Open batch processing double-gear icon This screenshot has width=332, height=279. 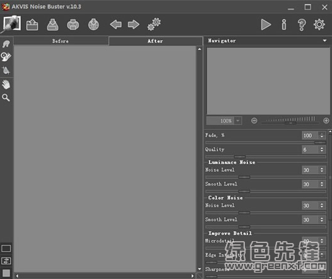point(154,25)
